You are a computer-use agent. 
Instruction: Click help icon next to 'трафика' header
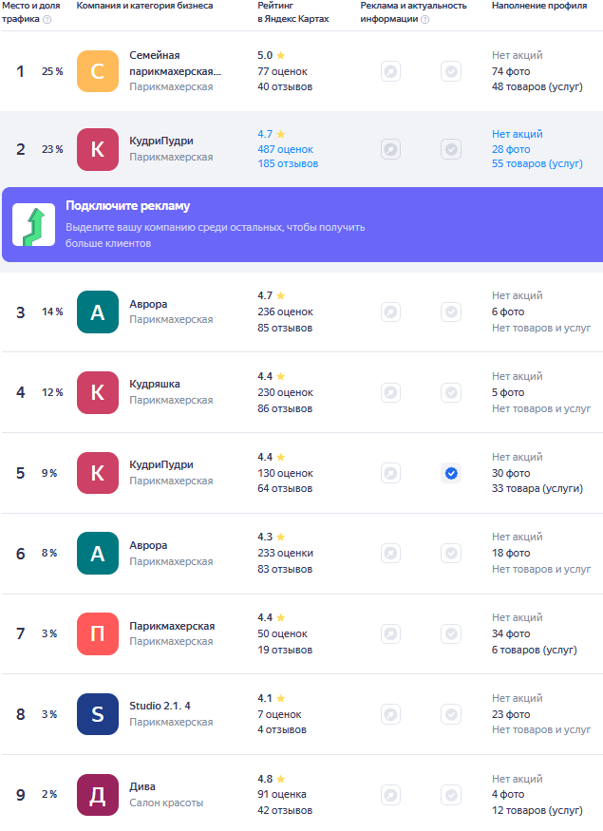(x=47, y=19)
